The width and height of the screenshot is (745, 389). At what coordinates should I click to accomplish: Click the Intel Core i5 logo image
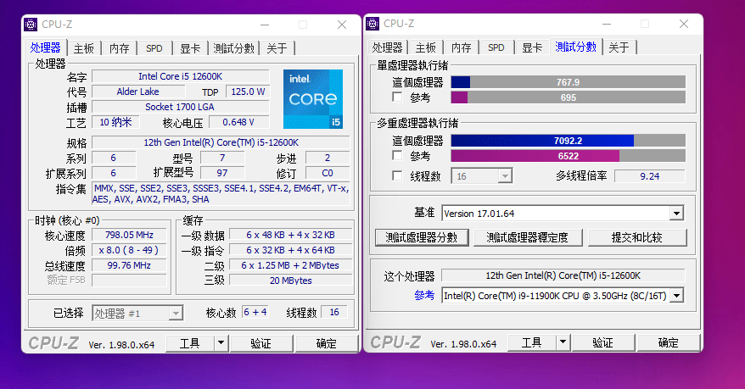(x=312, y=99)
